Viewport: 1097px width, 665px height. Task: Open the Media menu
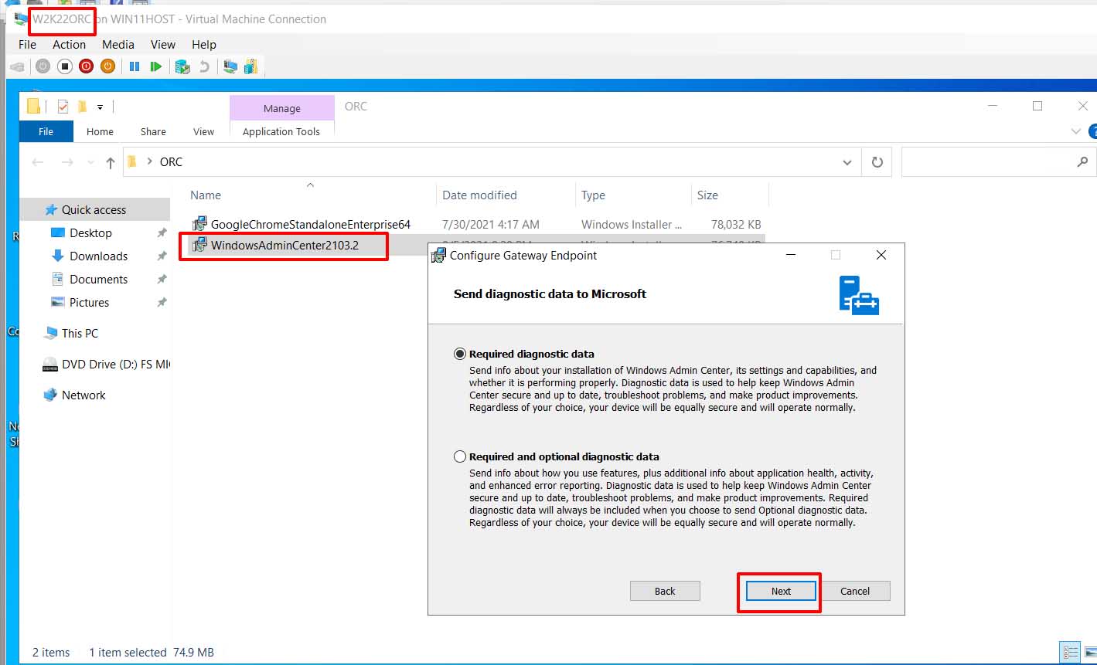(118, 45)
